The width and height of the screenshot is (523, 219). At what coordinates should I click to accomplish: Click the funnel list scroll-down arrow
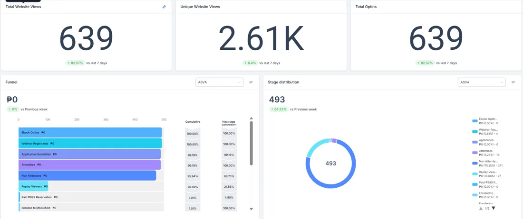tap(252, 209)
